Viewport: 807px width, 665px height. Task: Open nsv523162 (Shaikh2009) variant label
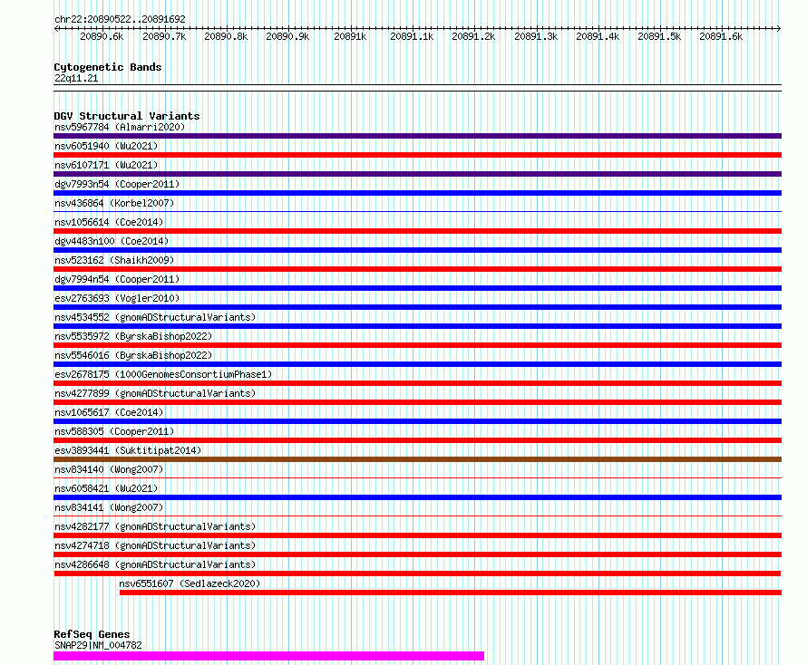(x=114, y=260)
